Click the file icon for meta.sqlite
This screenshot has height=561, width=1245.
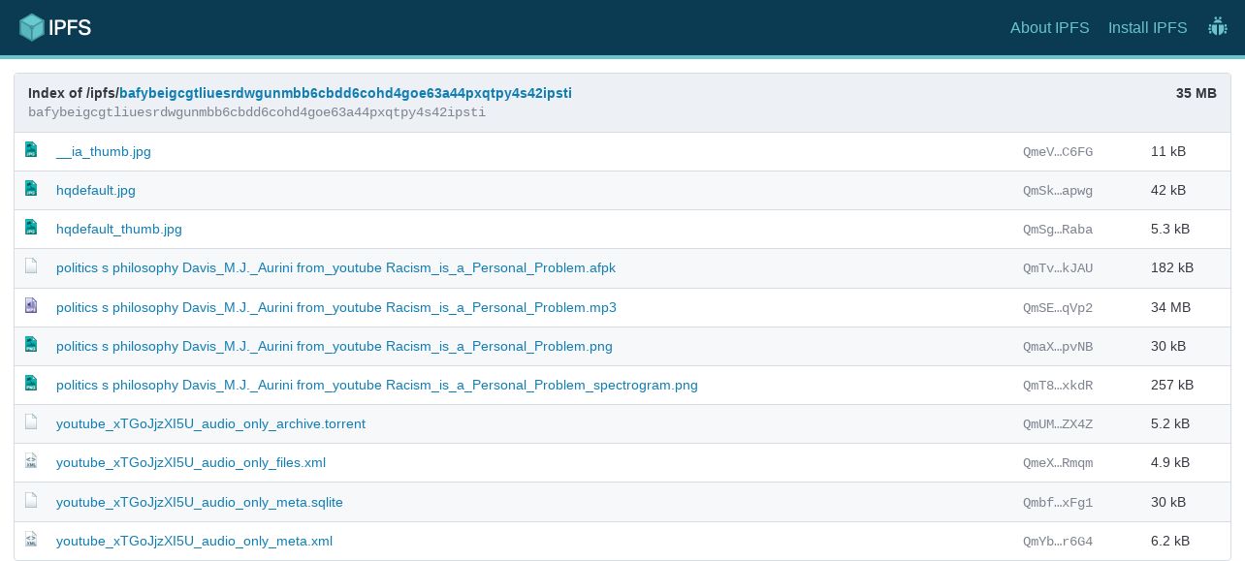pyautogui.click(x=31, y=501)
